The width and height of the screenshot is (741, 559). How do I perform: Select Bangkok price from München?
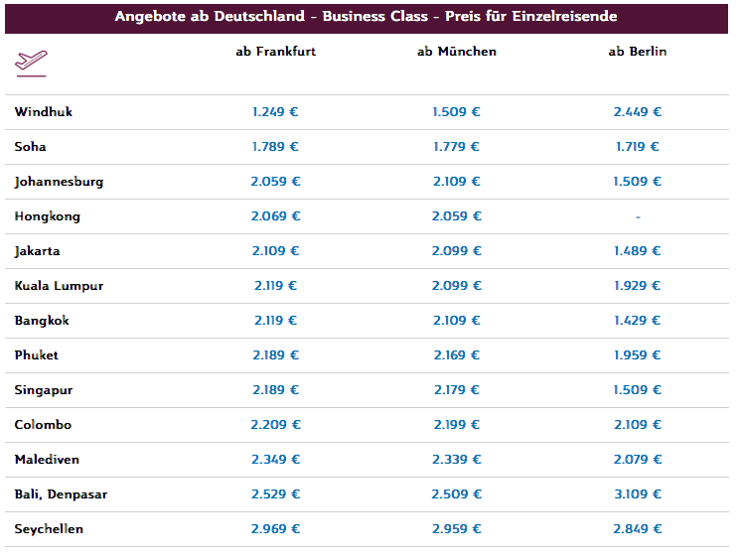pos(456,321)
